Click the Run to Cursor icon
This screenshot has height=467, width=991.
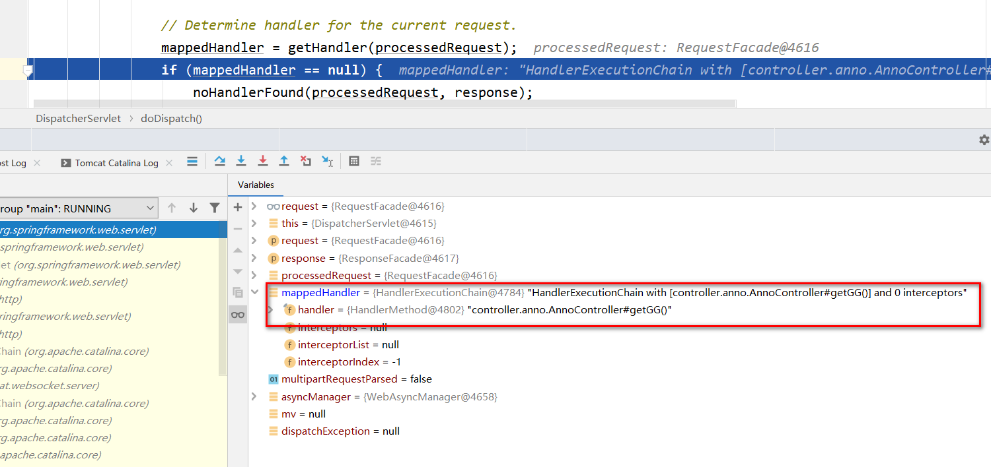pyautogui.click(x=327, y=161)
